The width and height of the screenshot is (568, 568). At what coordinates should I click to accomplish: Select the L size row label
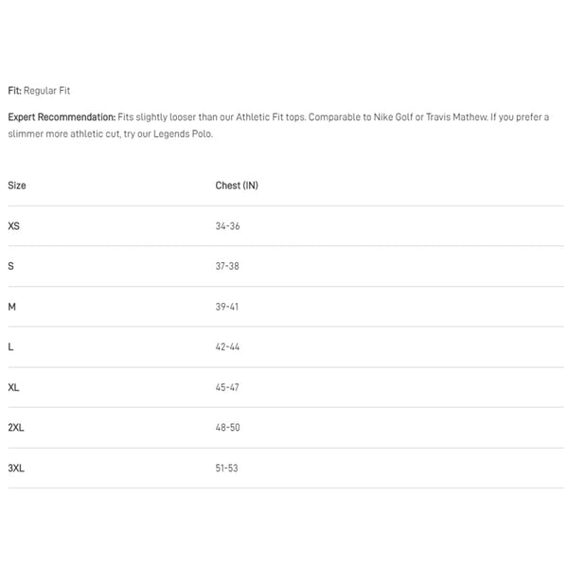pos(10,347)
